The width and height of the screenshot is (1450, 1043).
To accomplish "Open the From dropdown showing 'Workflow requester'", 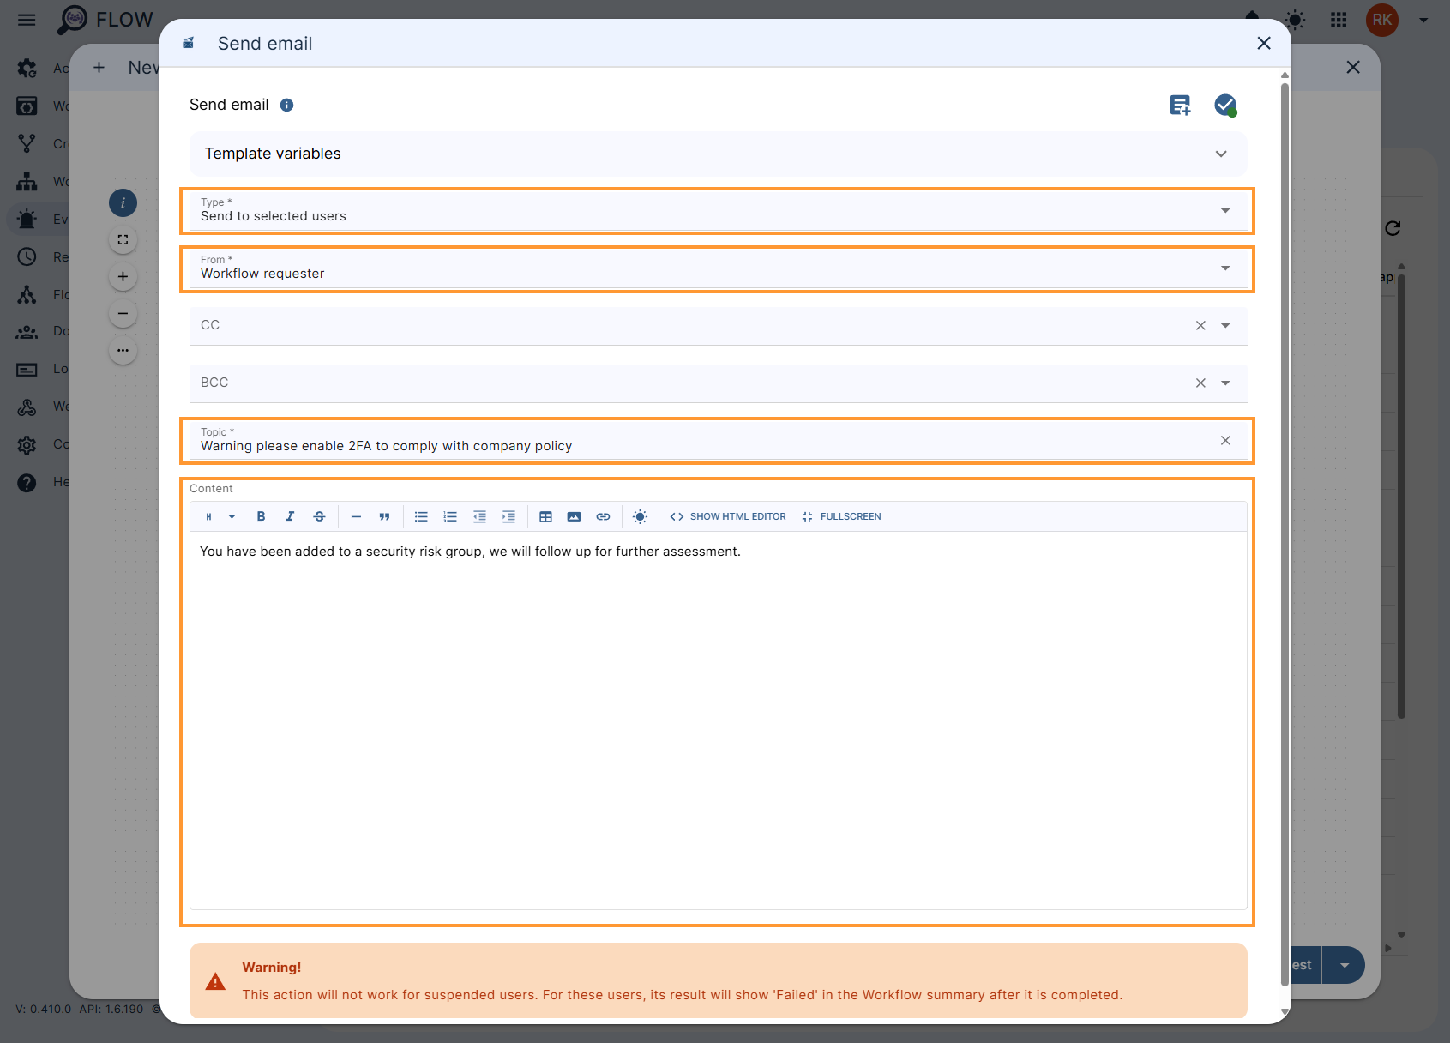I will [1225, 268].
